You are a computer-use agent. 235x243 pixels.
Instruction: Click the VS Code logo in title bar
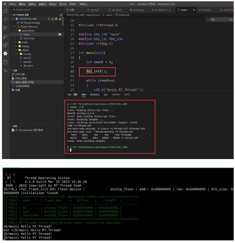click(4, 4)
